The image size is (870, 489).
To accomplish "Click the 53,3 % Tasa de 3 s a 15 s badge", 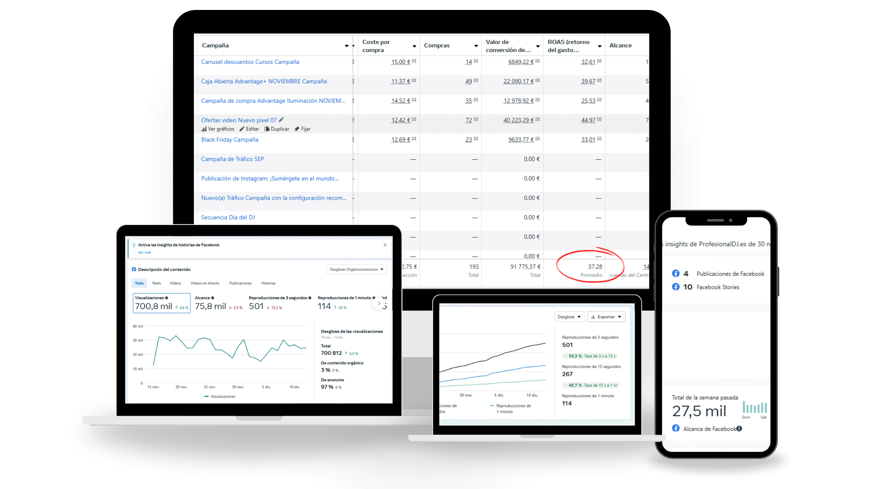I will tap(590, 356).
